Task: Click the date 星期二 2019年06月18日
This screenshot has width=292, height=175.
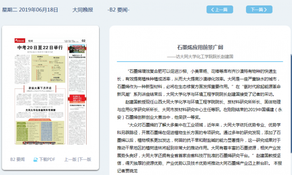Action: click(x=30, y=10)
